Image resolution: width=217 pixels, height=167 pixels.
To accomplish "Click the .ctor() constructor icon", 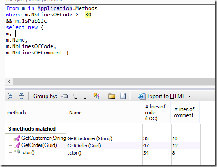I will point(17,152).
